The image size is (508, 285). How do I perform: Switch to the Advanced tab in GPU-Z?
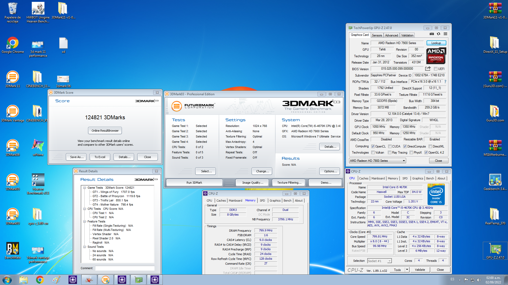tap(392, 35)
